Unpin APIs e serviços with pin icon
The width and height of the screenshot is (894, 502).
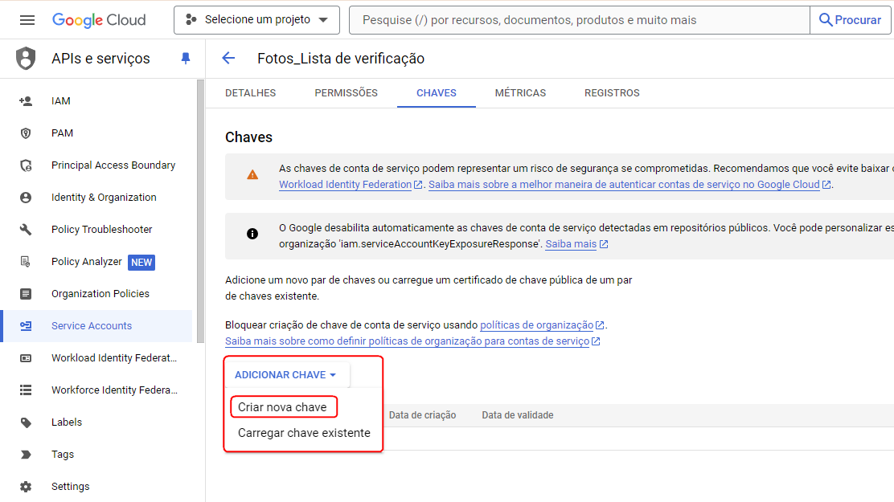pyautogui.click(x=185, y=58)
